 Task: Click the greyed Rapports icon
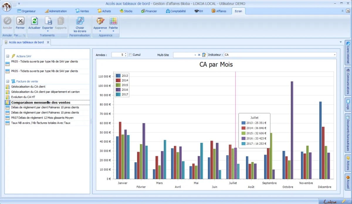61,21
